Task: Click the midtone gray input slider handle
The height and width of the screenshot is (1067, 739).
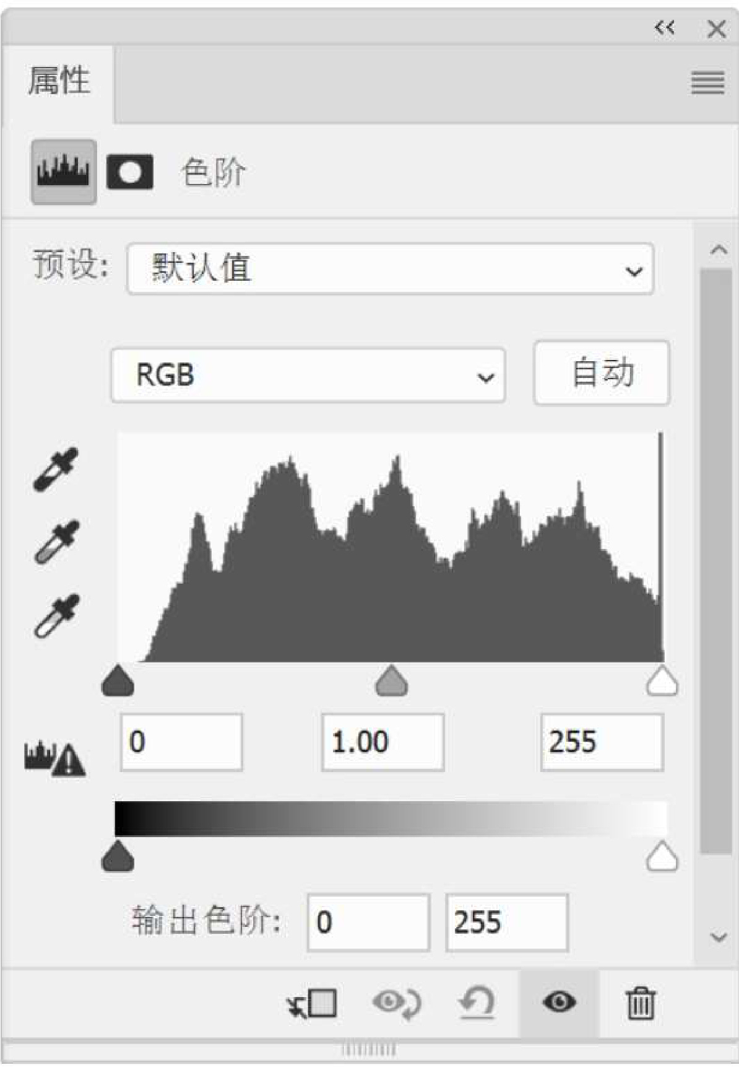Action: click(x=391, y=680)
